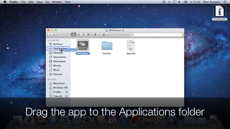Open the Finder menu
230x129 pixels.
[14, 2]
